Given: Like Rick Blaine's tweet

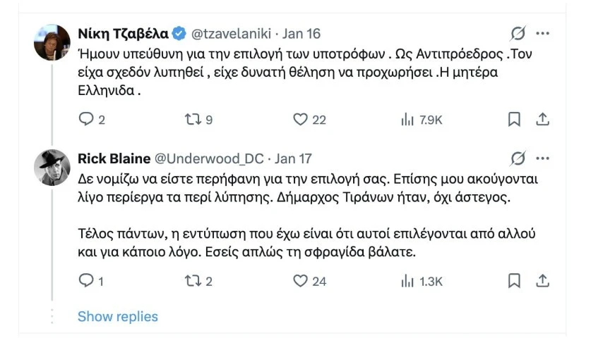Looking at the screenshot, I should click(x=301, y=281).
